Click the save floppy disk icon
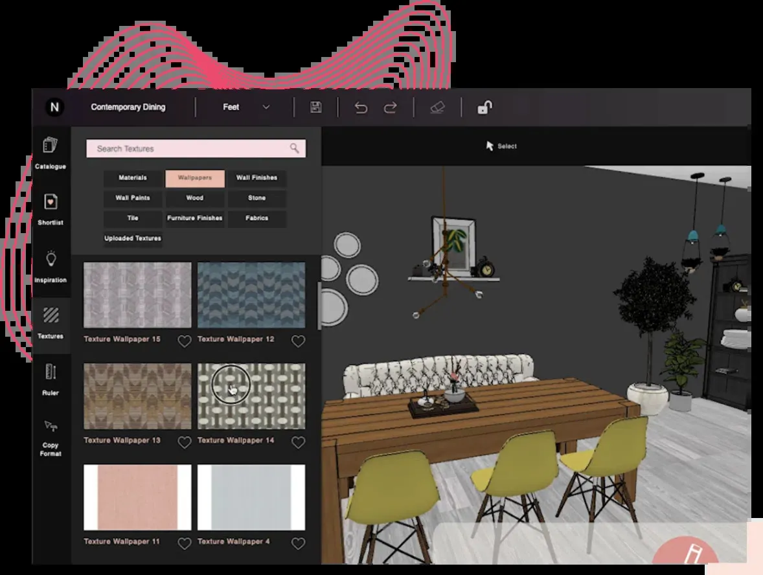 point(315,107)
